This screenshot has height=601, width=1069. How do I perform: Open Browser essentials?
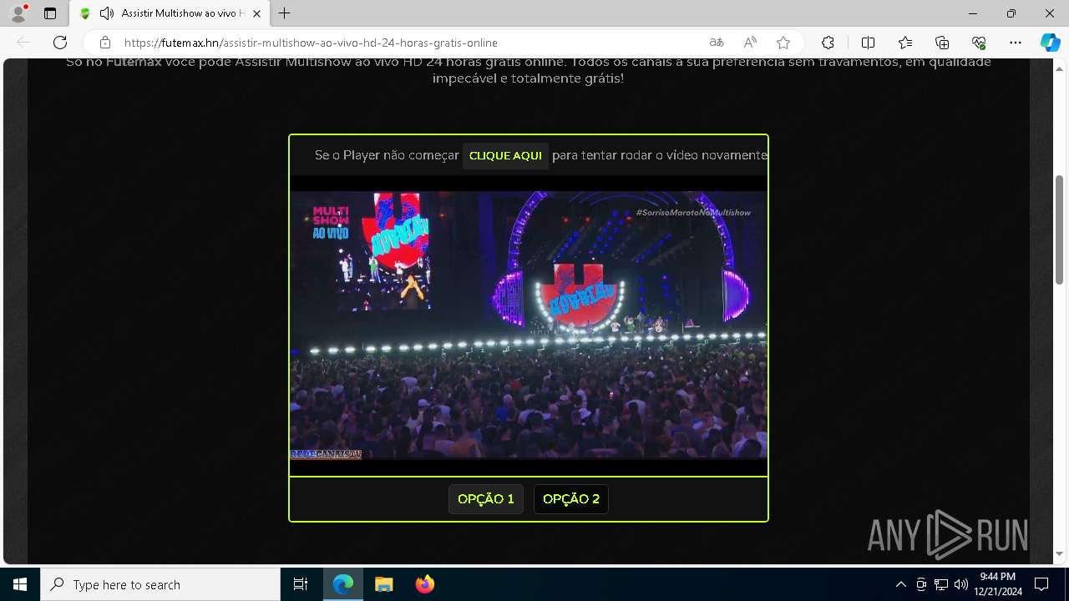point(979,43)
